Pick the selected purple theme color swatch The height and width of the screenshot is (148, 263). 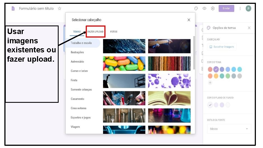click(x=216, y=69)
